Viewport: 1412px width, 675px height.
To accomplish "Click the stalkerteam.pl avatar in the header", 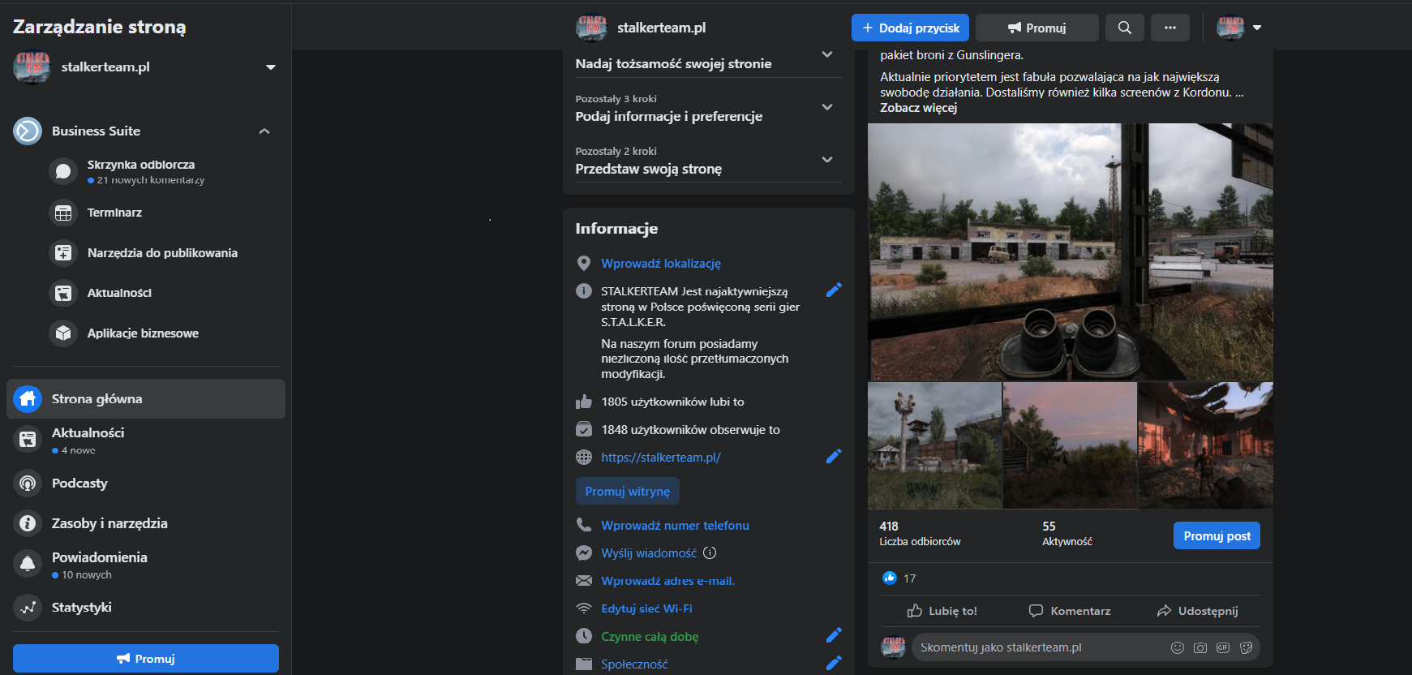I will (x=591, y=28).
